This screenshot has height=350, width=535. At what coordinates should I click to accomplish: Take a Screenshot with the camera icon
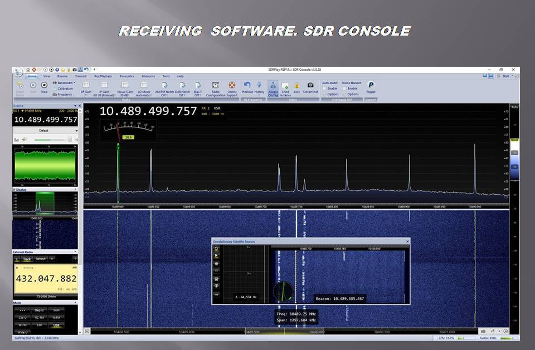310,87
